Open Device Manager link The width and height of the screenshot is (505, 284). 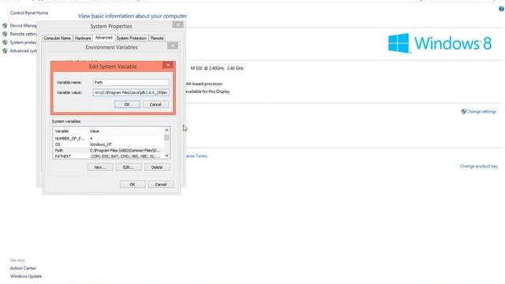tap(23, 25)
